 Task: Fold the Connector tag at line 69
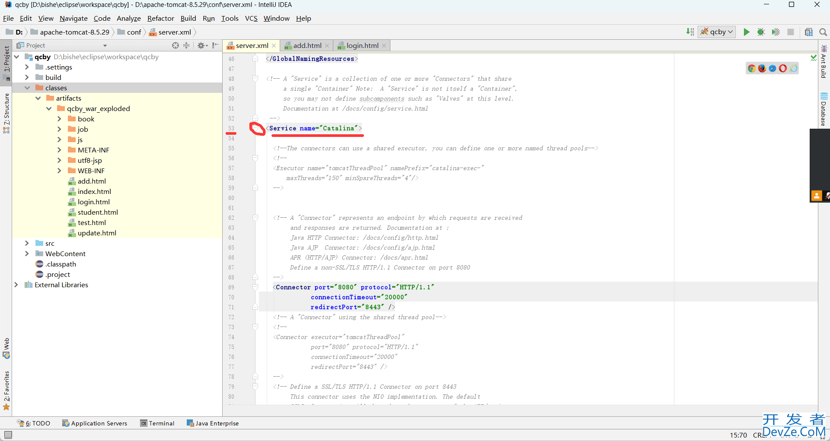click(255, 287)
